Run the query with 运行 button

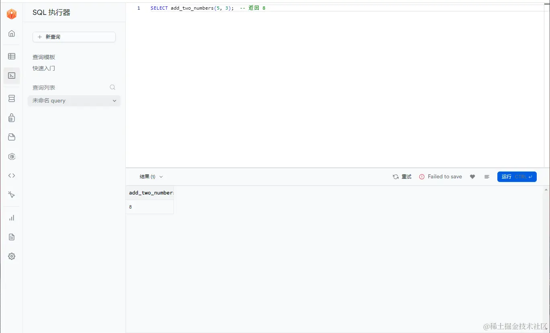(x=517, y=177)
